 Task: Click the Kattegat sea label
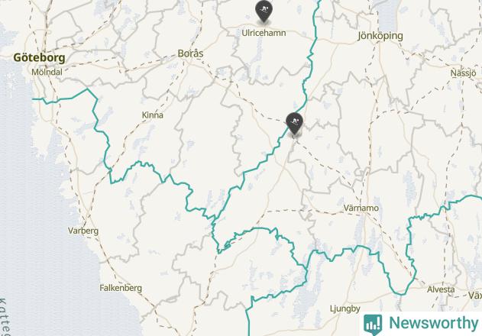click(4, 317)
